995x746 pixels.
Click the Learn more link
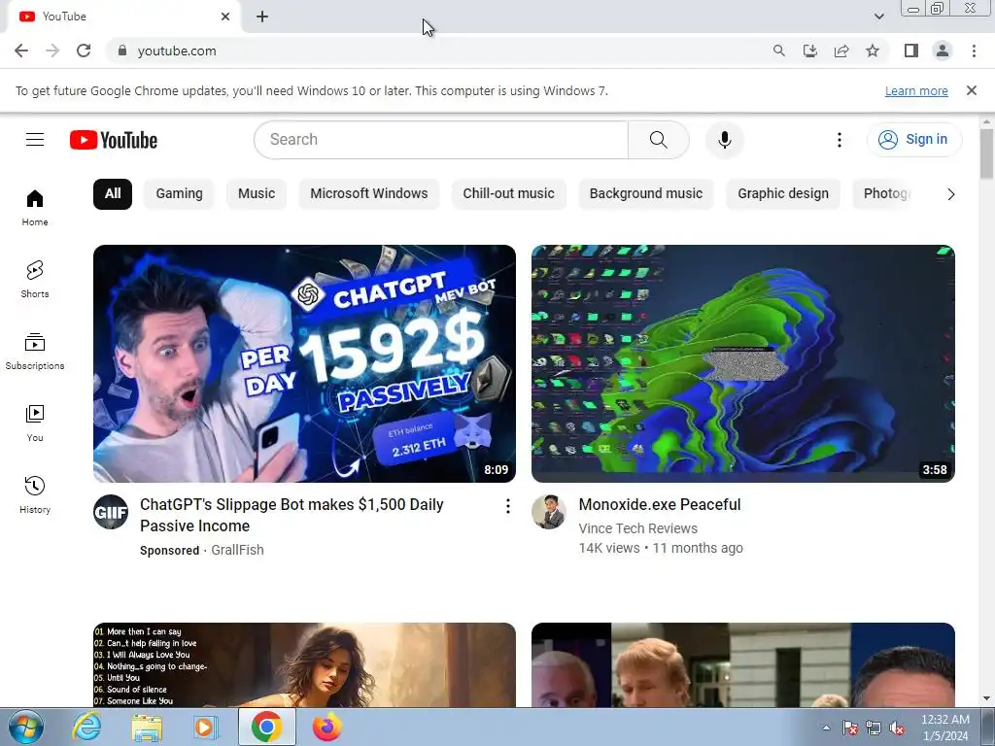click(x=916, y=91)
